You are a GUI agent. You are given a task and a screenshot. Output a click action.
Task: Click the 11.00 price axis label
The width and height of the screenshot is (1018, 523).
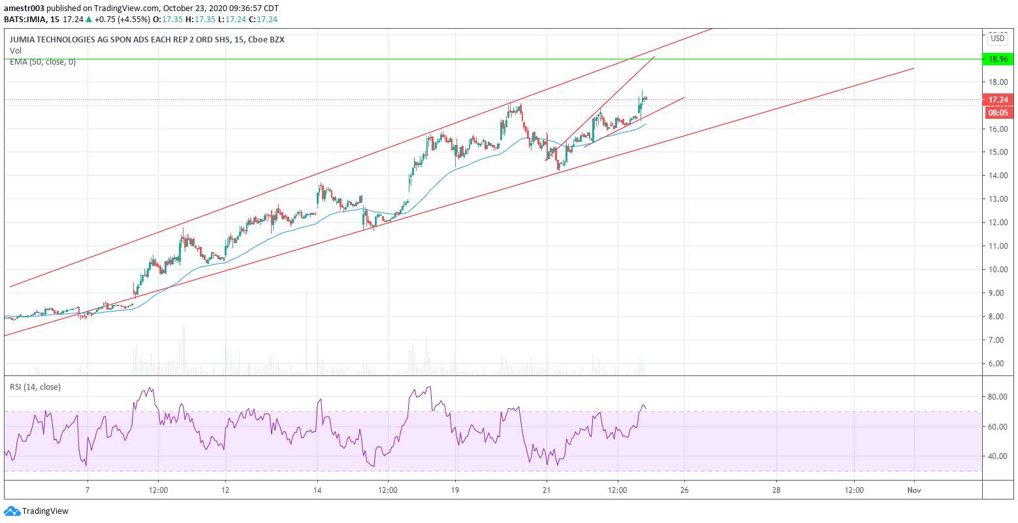tap(997, 246)
